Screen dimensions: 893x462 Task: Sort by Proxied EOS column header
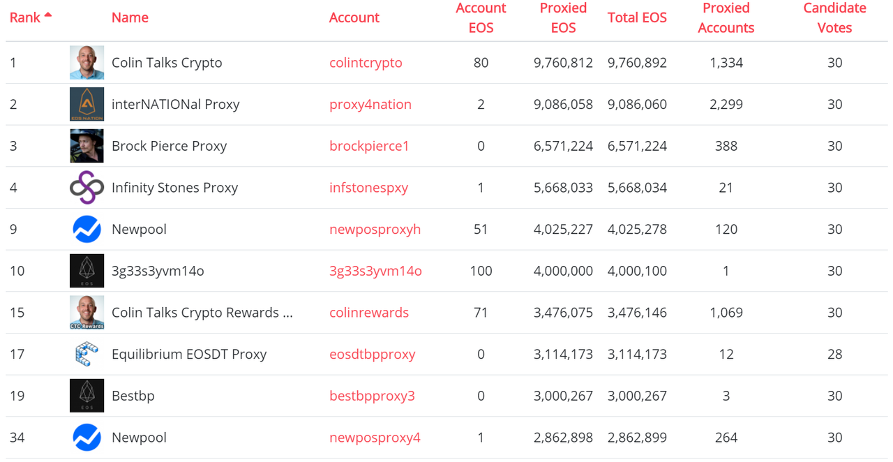tap(563, 18)
